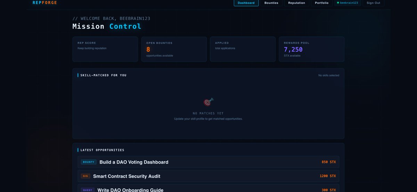Click the 'Mission Control' title
Viewport: 417px width, 192px height.
coord(107,26)
